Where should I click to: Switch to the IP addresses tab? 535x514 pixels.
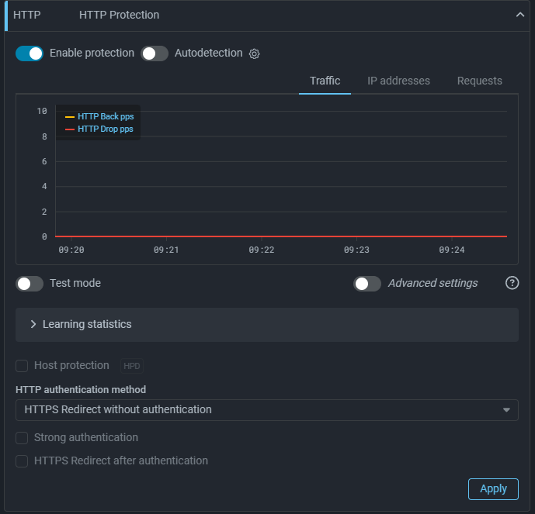coord(398,81)
